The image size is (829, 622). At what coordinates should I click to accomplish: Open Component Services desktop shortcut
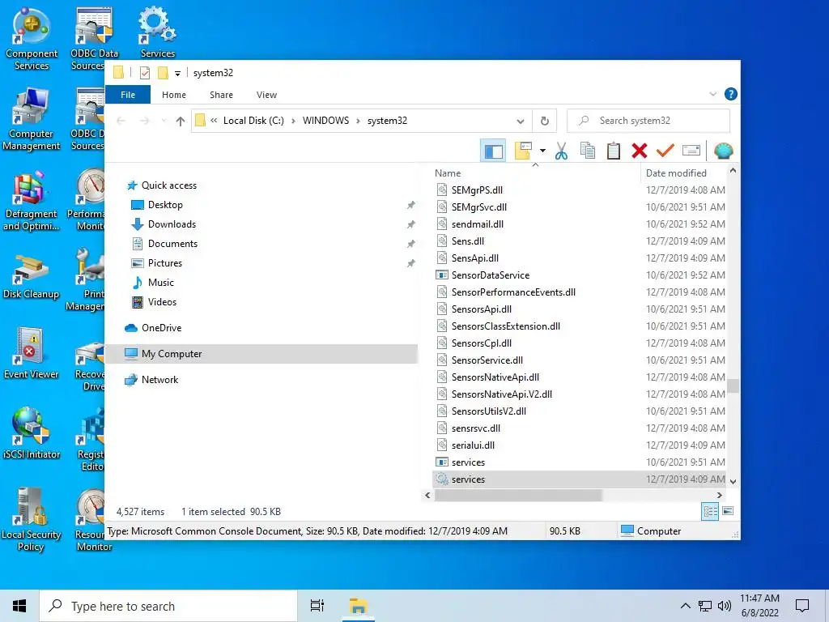pyautogui.click(x=32, y=38)
